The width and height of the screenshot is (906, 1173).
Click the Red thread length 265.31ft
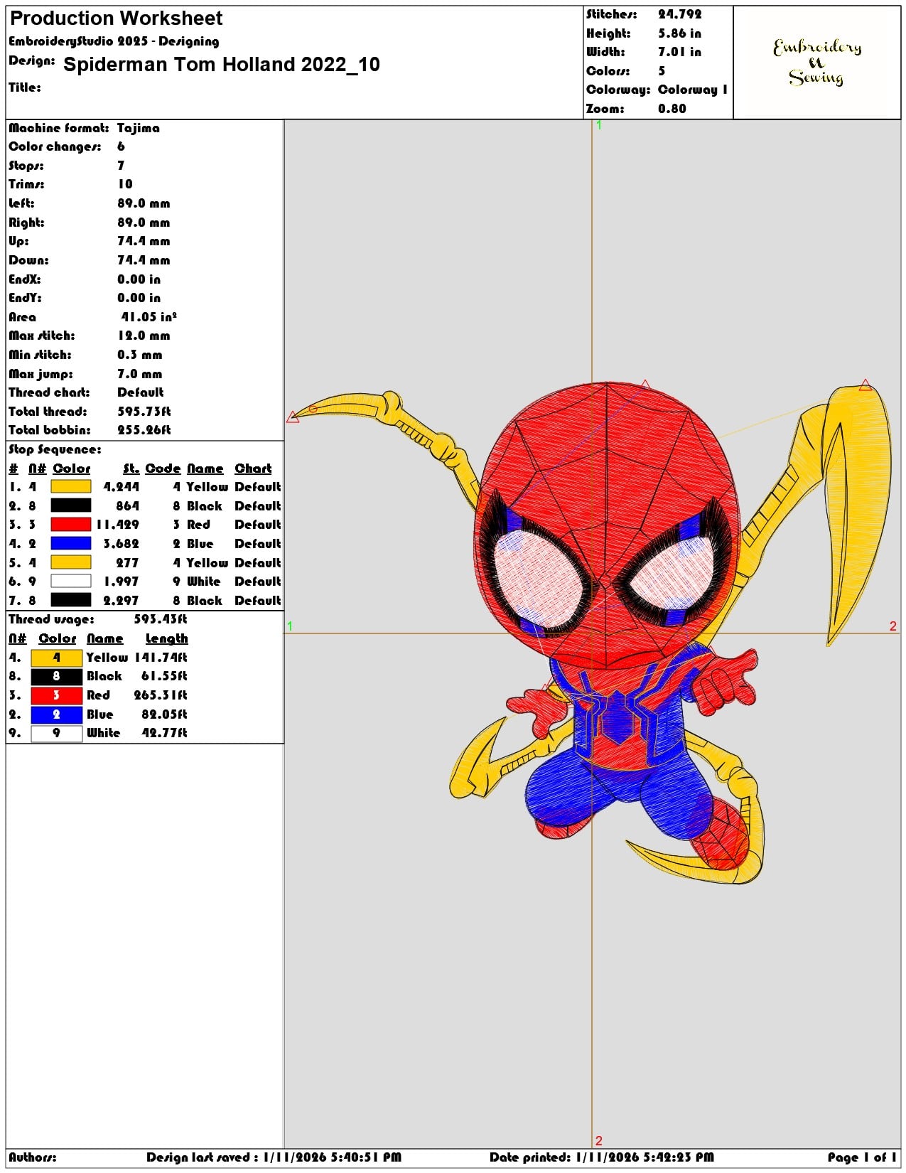click(x=161, y=695)
